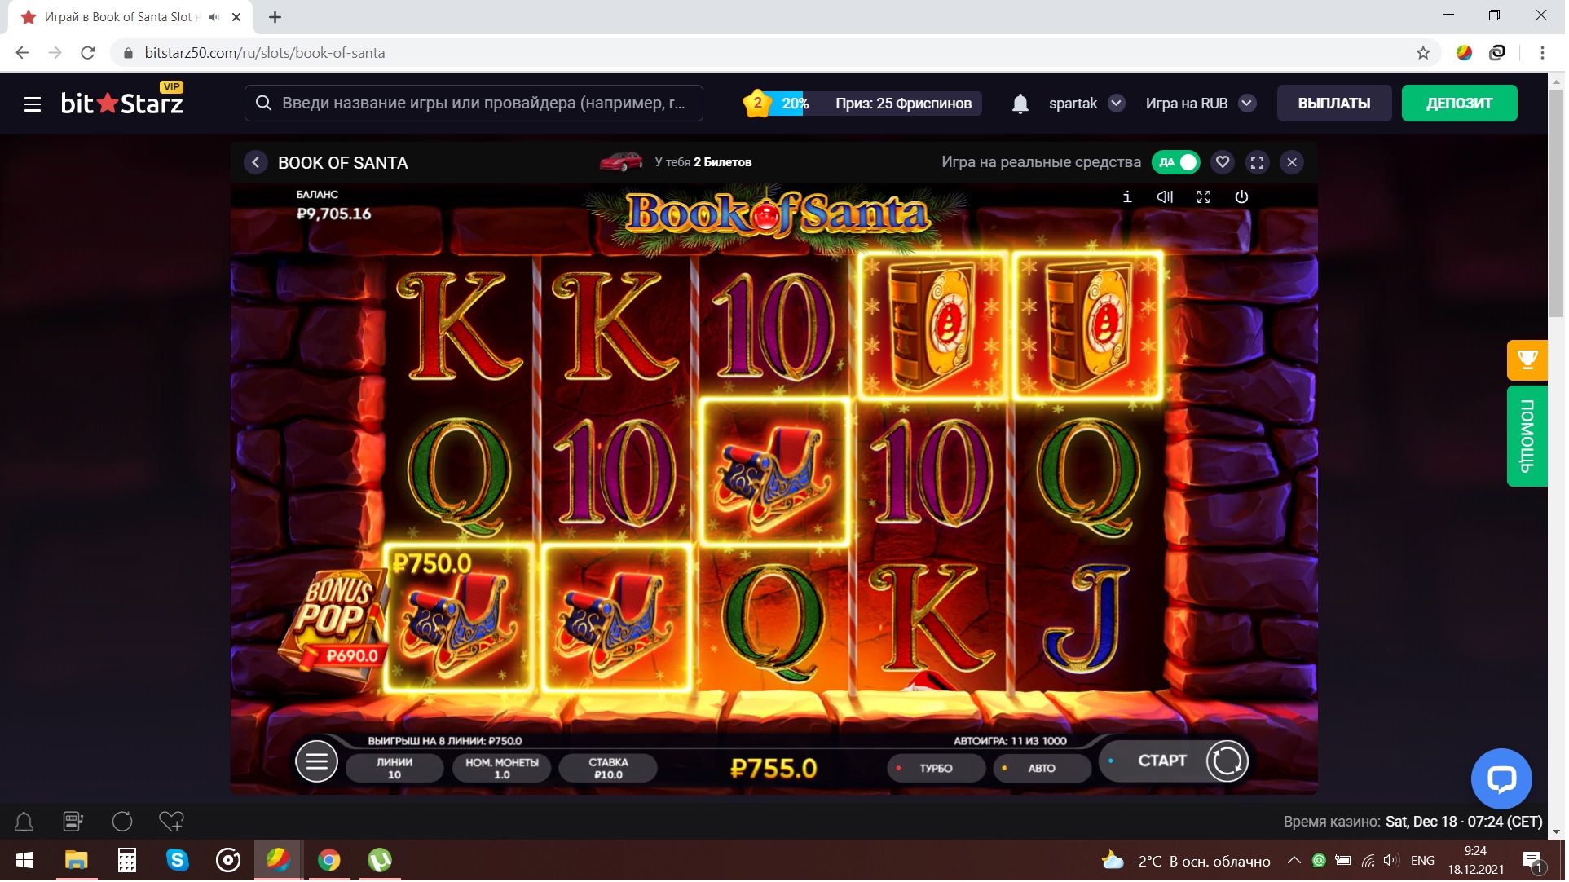Open the hamburger main menu
This screenshot has height=882, width=1569.
tap(33, 104)
